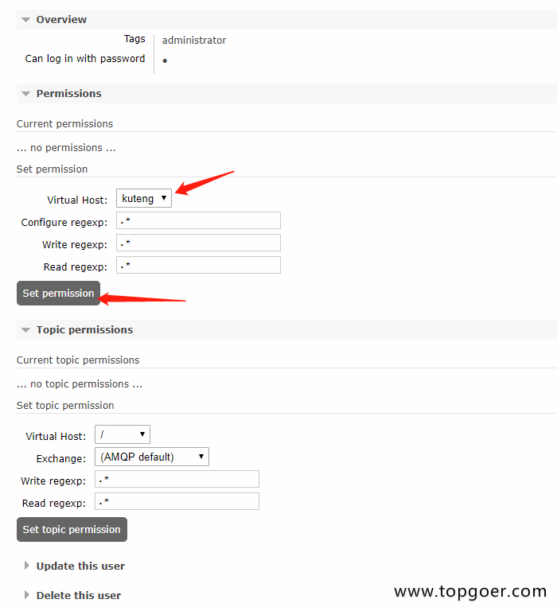Open the topic Virtual Host dropdown showing /
Image resolution: width=557 pixels, height=611 pixels.
point(122,434)
